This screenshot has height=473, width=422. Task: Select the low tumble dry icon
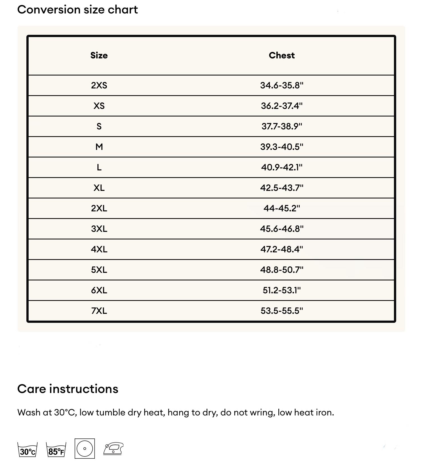pyautogui.click(x=85, y=449)
